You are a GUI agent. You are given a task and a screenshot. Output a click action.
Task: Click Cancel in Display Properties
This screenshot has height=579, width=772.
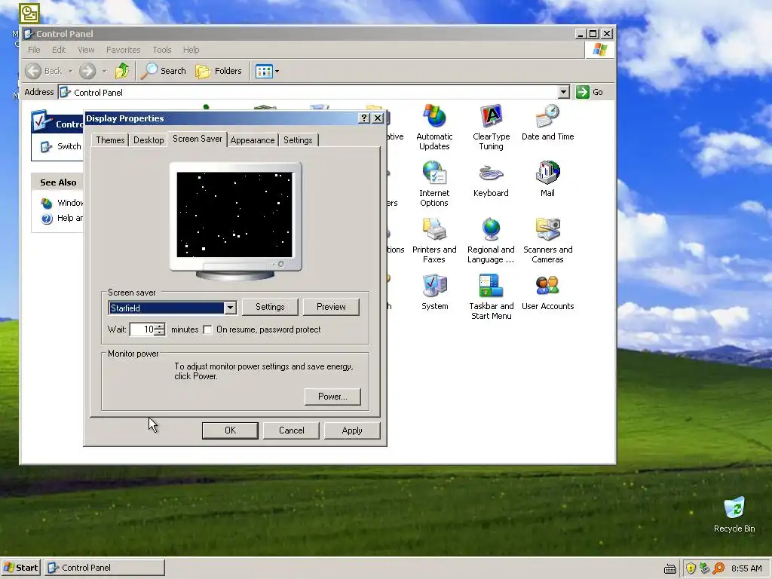click(292, 430)
